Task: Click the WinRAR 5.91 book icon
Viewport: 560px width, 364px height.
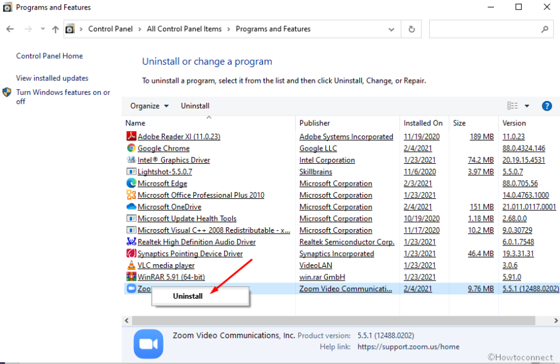Action: coord(132,277)
